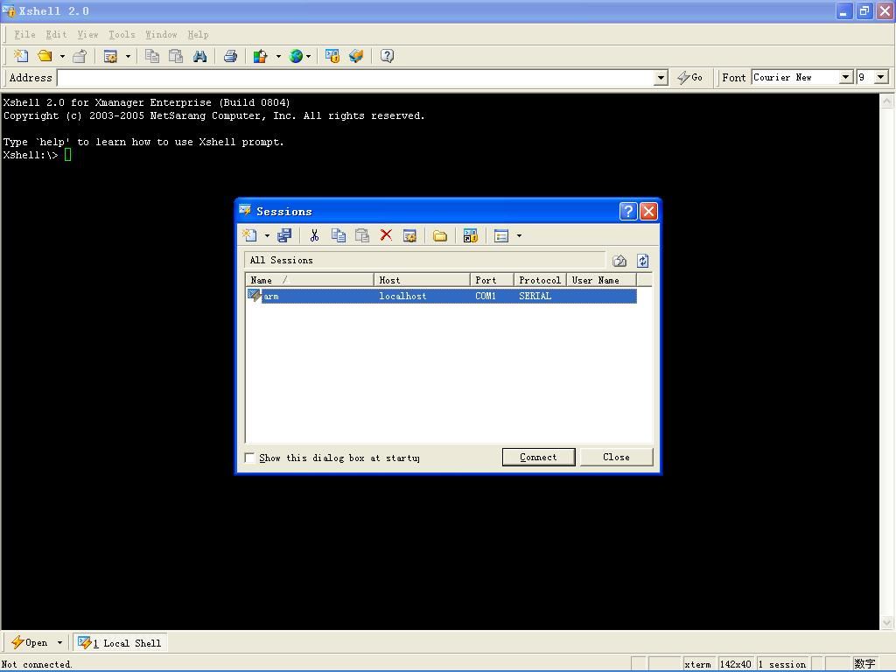Expand the Properties dropdown arrow in main toolbar

point(128,56)
